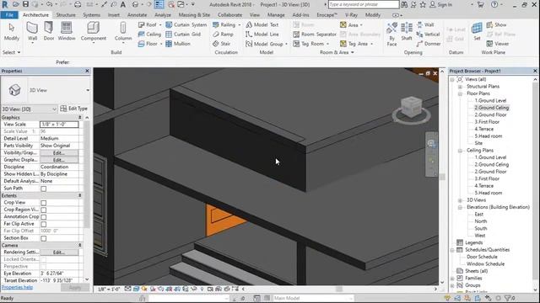The image size is (540, 303).
Task: Click the Edit Type button
Action: click(x=73, y=109)
